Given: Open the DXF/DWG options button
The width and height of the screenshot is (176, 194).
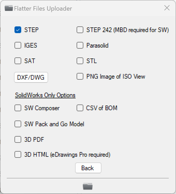Looking at the screenshot, I should pyautogui.click(x=31, y=77).
